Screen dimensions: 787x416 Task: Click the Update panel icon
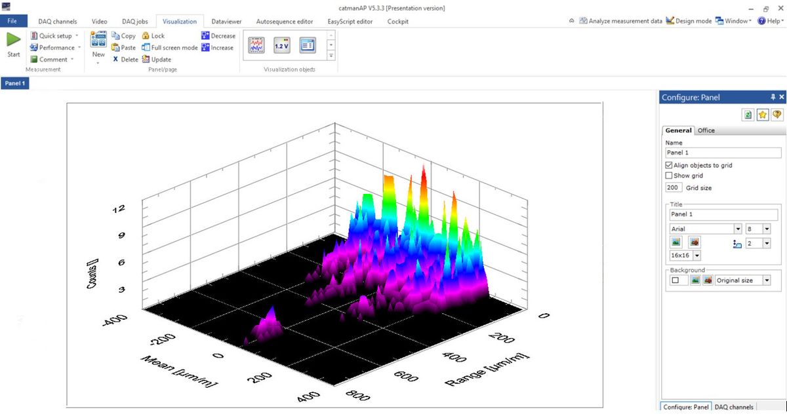point(156,60)
